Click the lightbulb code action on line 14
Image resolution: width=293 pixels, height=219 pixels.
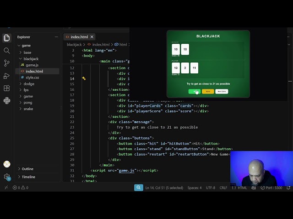point(84,78)
